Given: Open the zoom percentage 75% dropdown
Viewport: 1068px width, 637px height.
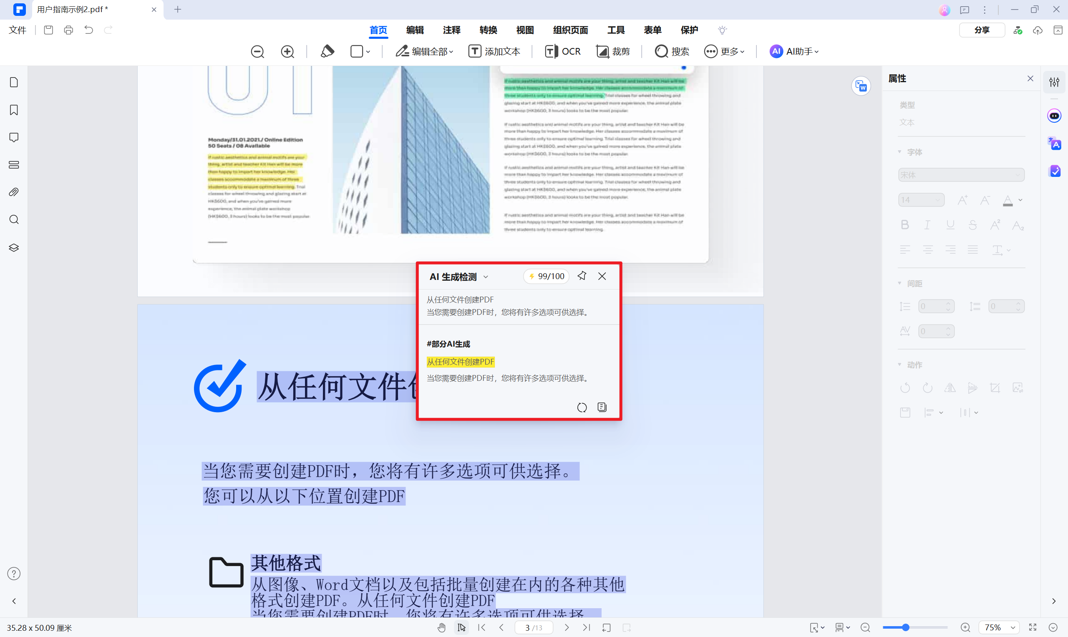Looking at the screenshot, I should click(x=997, y=627).
